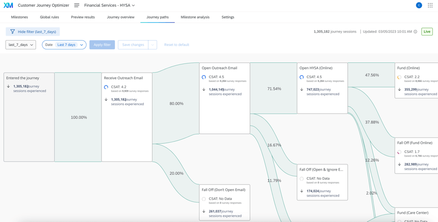The height and width of the screenshot is (222, 438).
Task: Click down arrow in Entered the journey card
Action: coord(8,87)
